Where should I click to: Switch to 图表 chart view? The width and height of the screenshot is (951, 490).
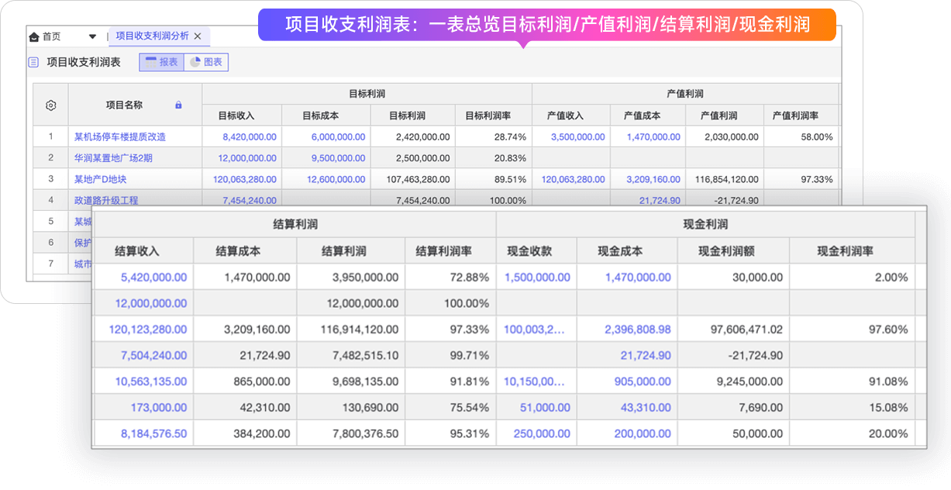pyautogui.click(x=206, y=62)
